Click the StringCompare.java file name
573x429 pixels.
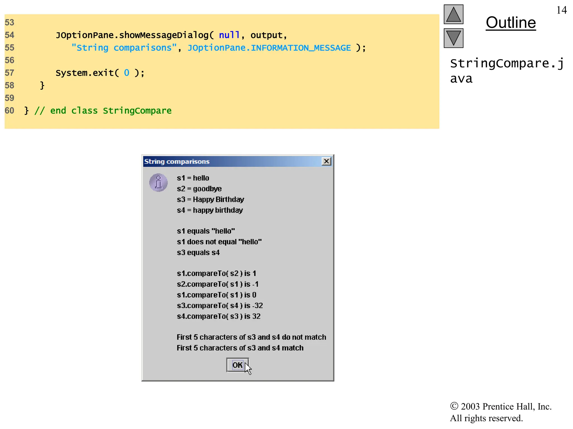coord(507,71)
